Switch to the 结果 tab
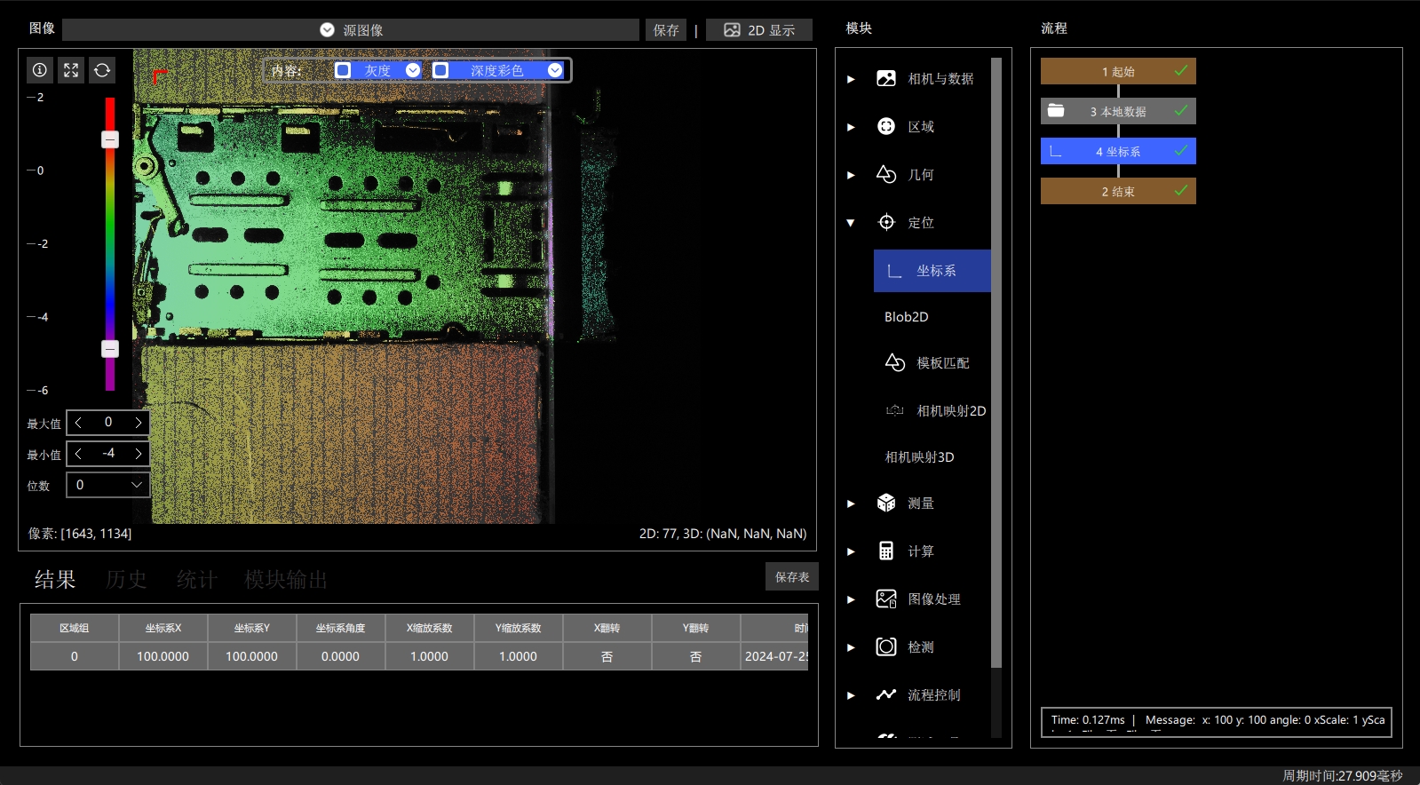The height and width of the screenshot is (785, 1420). pos(55,580)
